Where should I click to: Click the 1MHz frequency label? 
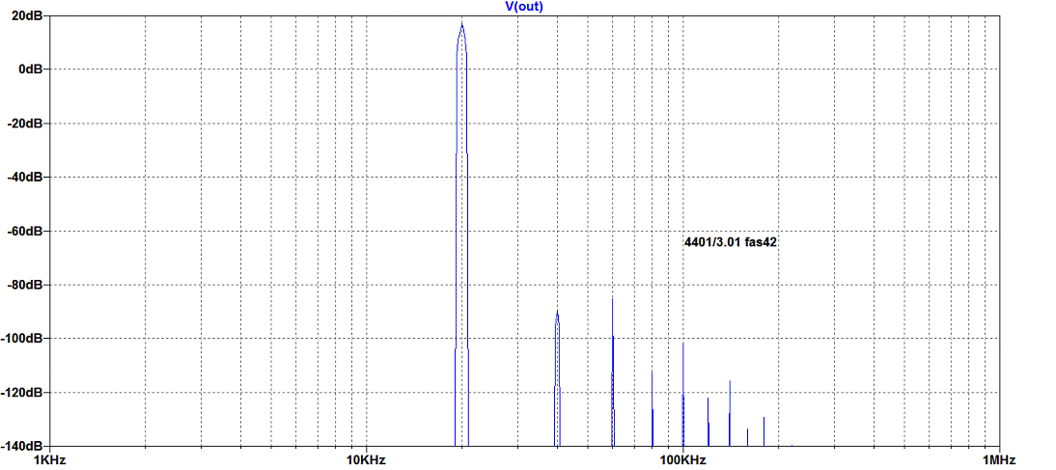click(999, 460)
